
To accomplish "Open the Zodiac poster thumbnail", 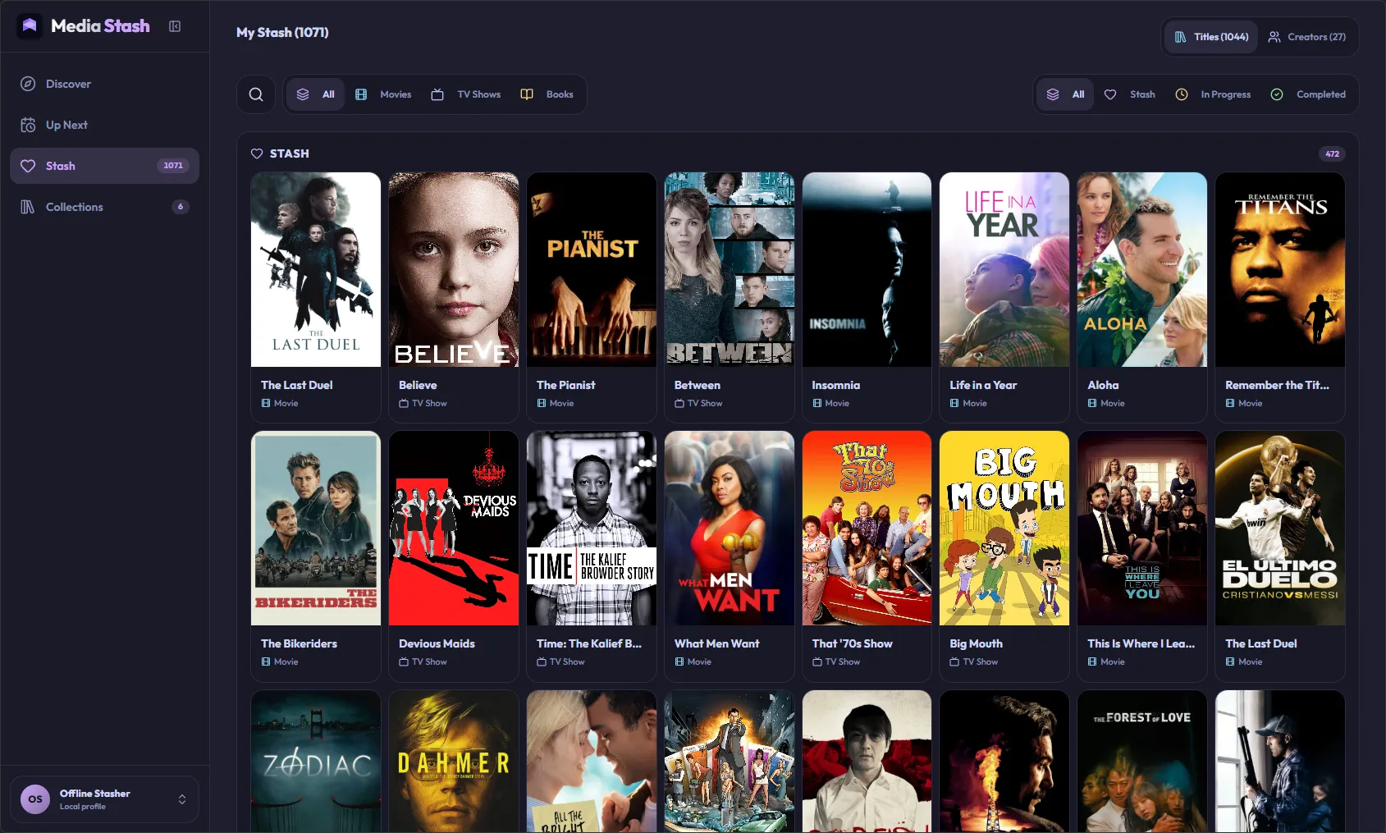I will (x=316, y=762).
